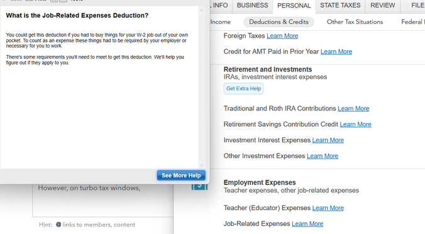Click See More Help button
This screenshot has width=425, height=234.
tap(181, 175)
